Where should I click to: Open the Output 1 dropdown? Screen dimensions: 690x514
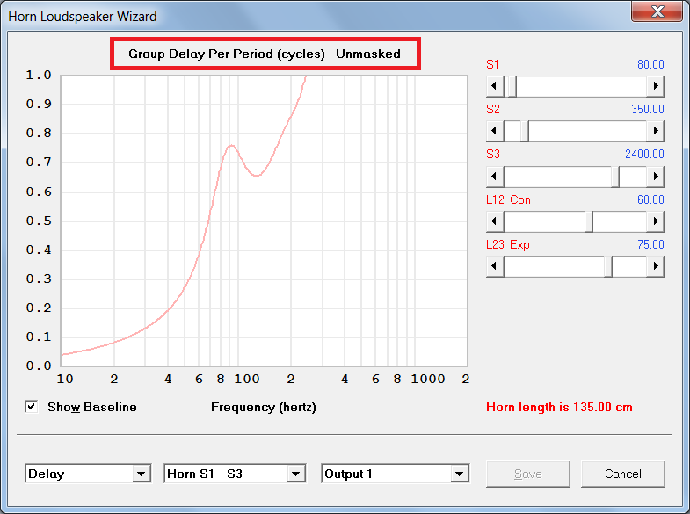click(460, 474)
